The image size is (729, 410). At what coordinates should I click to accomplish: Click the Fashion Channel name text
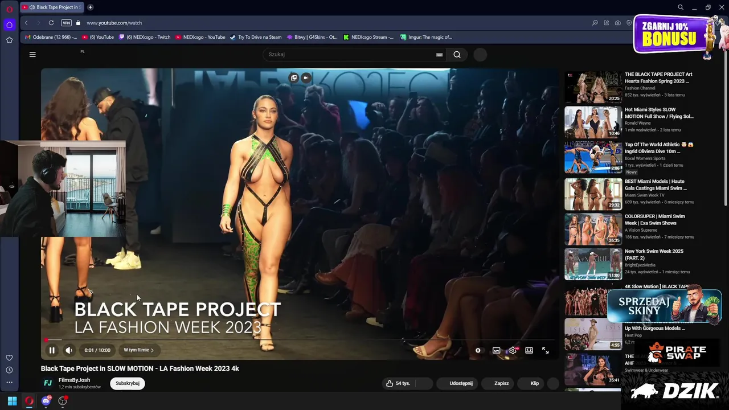(640, 88)
